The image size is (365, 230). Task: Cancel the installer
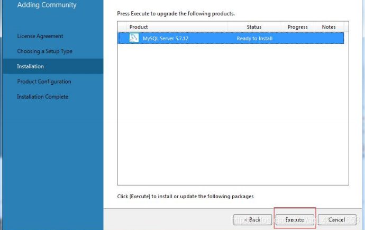(337, 219)
